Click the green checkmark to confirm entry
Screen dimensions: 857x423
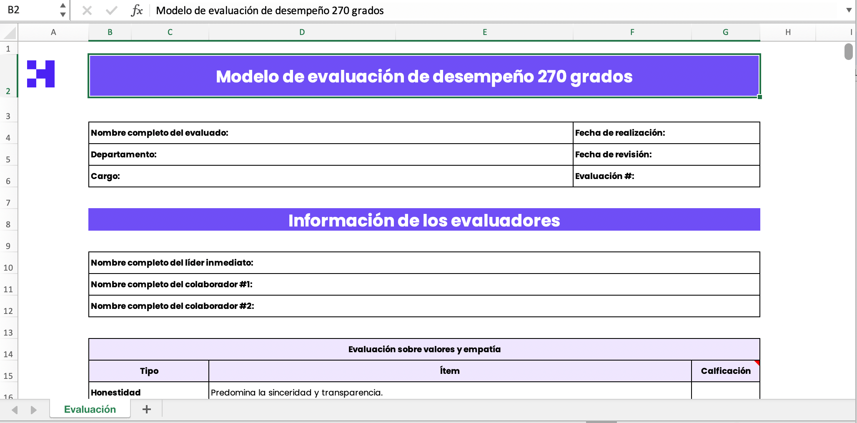click(x=111, y=11)
